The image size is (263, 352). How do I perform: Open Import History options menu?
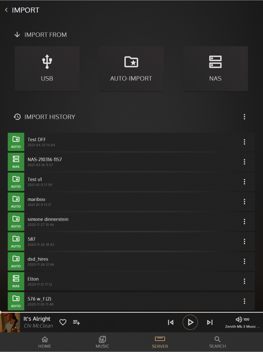244,117
